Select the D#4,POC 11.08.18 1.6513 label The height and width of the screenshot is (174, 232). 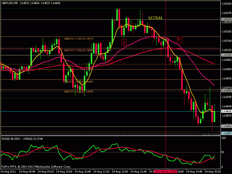click(x=79, y=39)
